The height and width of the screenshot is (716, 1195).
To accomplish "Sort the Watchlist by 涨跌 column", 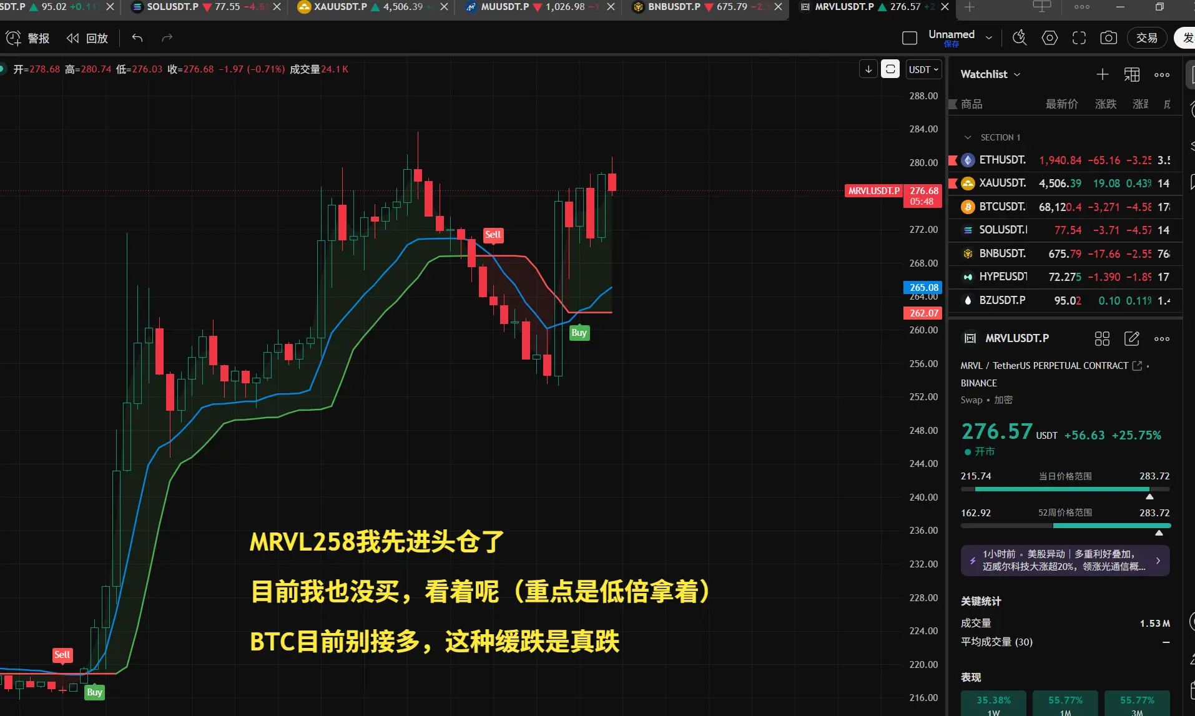I will (x=1106, y=104).
